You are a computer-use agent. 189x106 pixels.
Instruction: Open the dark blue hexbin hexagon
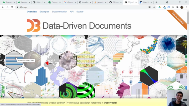(x=167, y=45)
